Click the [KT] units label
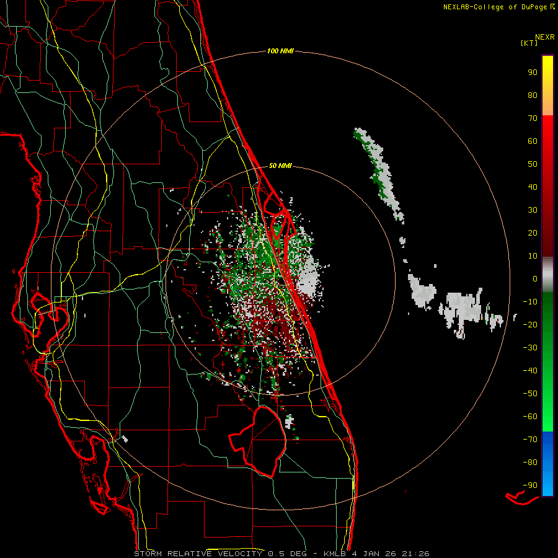Image resolution: width=558 pixels, height=558 pixels. (x=529, y=43)
